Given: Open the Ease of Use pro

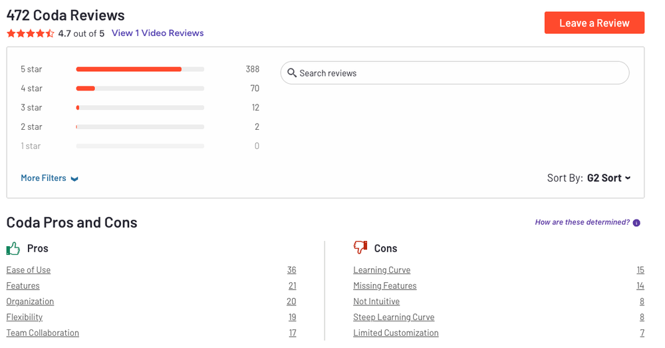Looking at the screenshot, I should click(29, 270).
